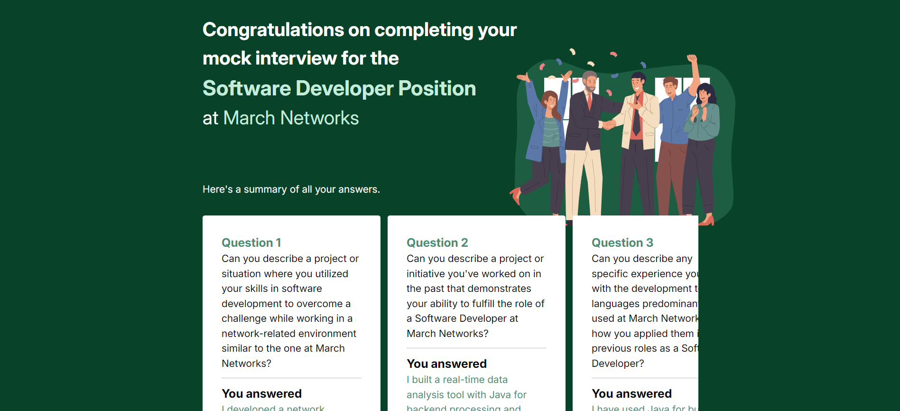The width and height of the screenshot is (900, 411).
Task: Click the Question 2 prompt about project or initiative
Action: (x=475, y=296)
